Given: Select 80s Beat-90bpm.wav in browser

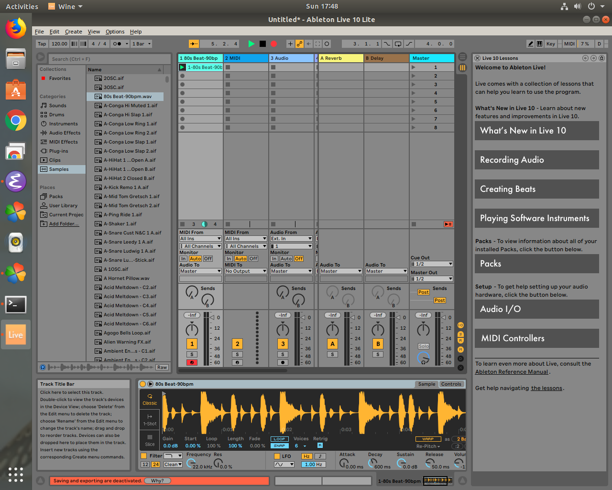Looking at the screenshot, I should point(128,97).
